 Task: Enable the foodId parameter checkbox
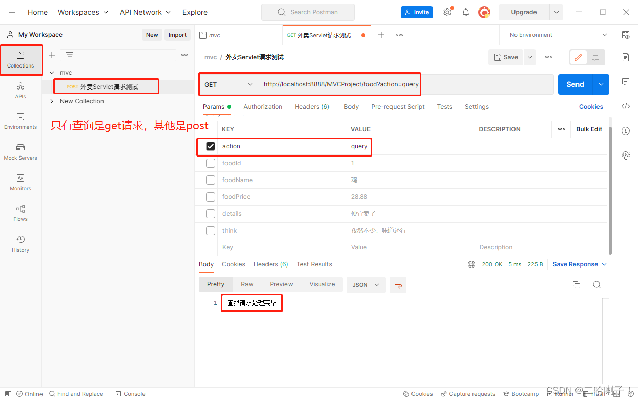coord(211,163)
